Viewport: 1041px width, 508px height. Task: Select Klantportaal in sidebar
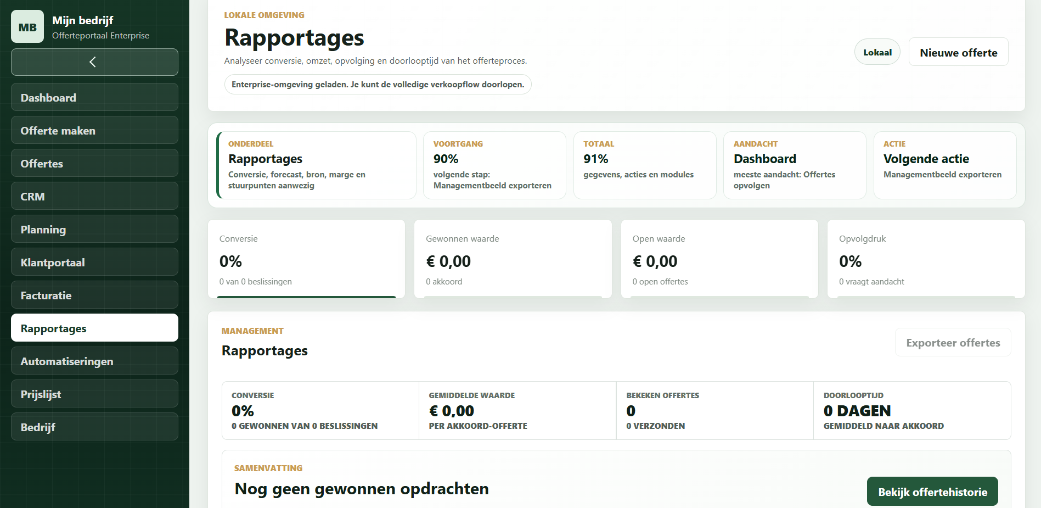pyautogui.click(x=94, y=262)
